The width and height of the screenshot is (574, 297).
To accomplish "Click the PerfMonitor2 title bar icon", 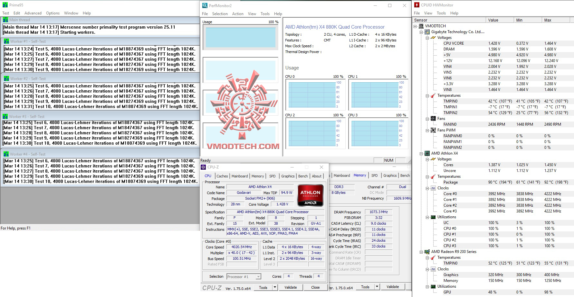I will pyautogui.click(x=205, y=5).
